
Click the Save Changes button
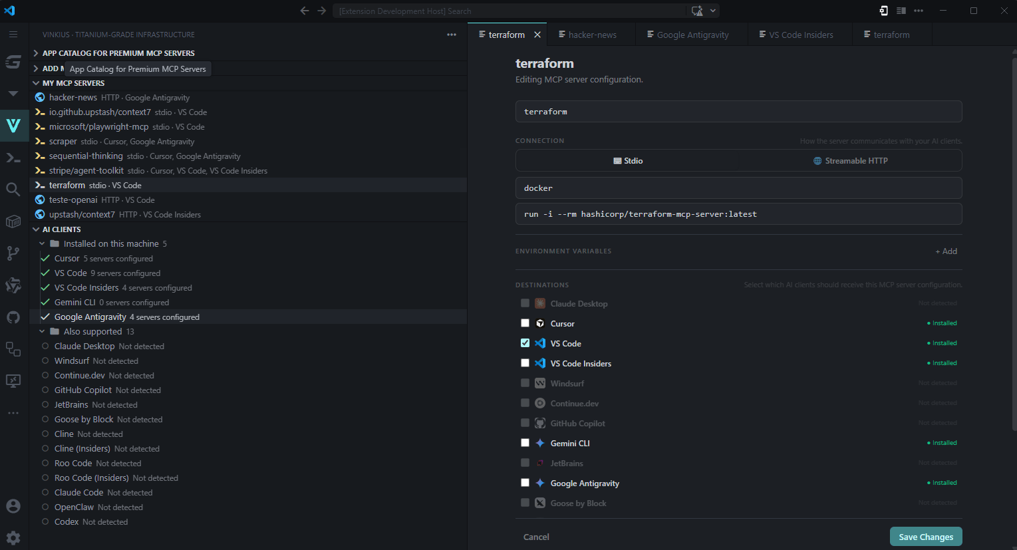(925, 537)
